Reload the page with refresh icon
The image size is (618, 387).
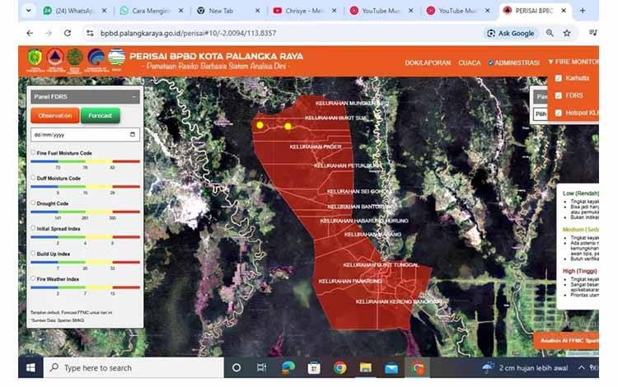click(x=68, y=34)
